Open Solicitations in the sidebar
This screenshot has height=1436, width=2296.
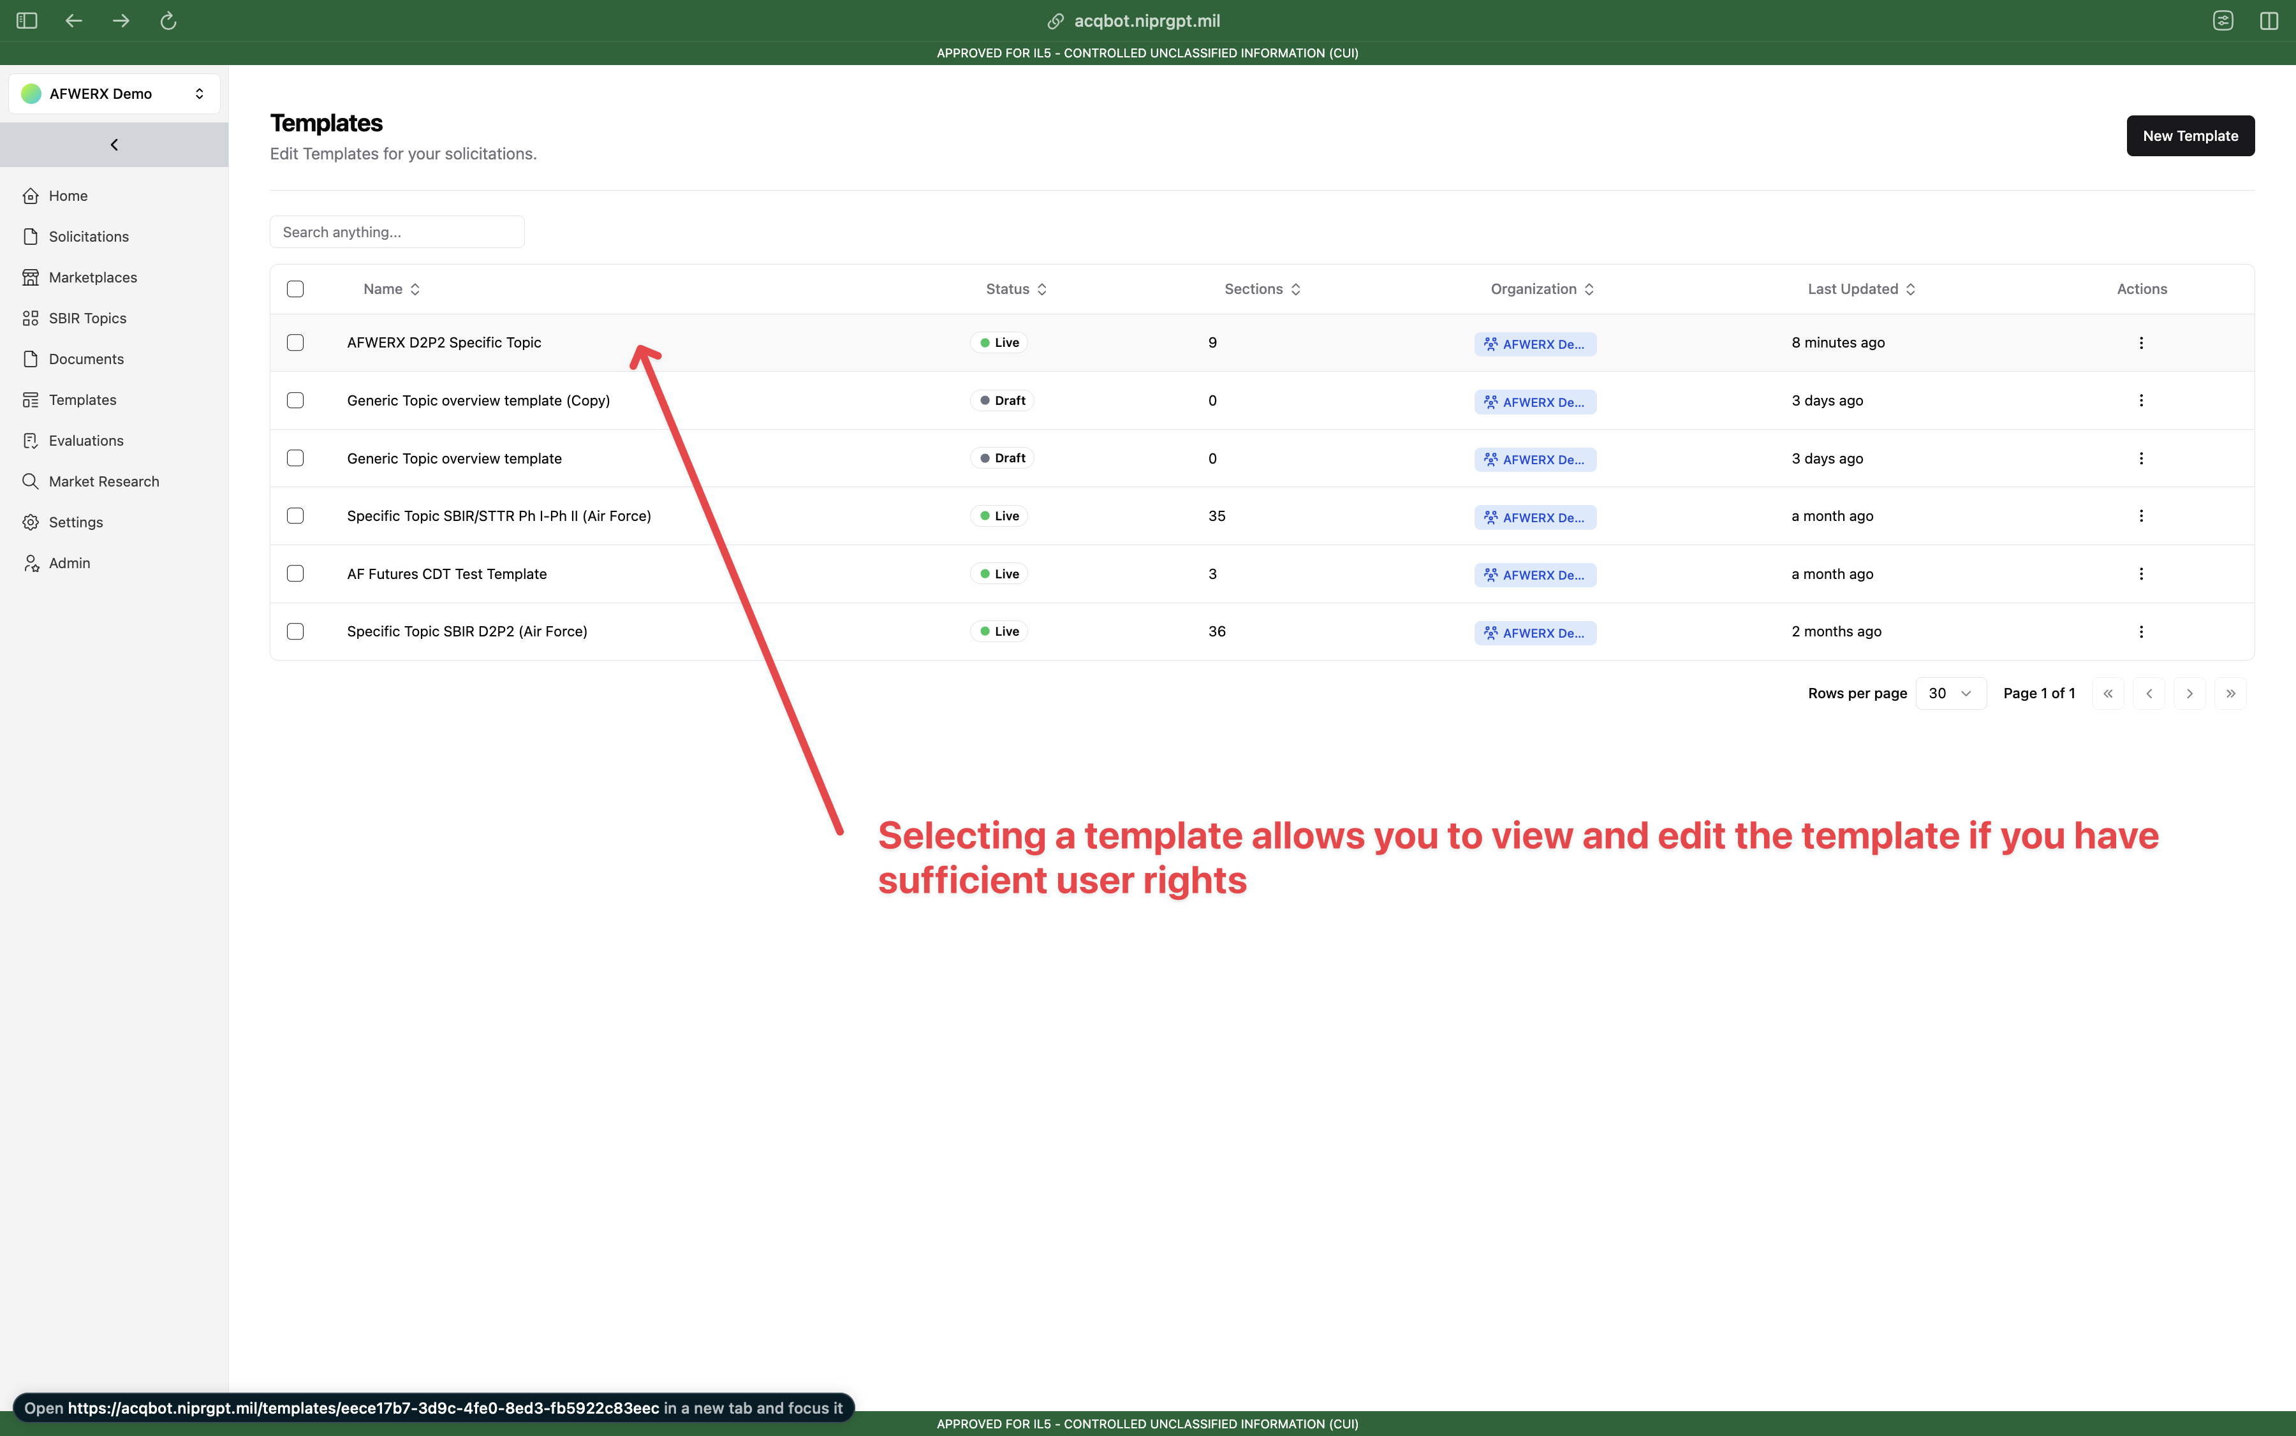tap(89, 237)
